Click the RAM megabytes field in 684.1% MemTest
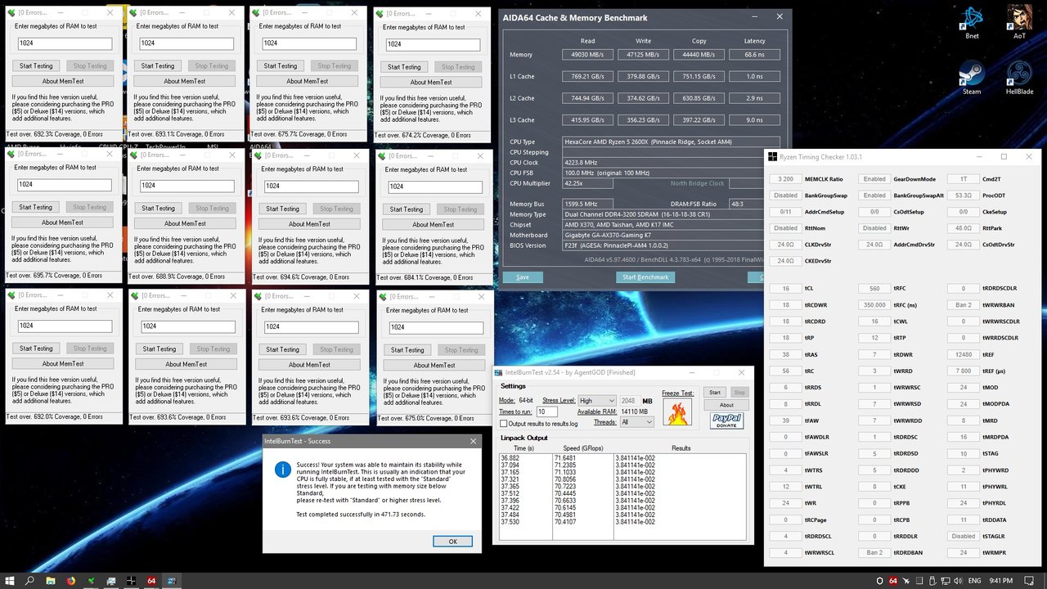 tap(434, 187)
